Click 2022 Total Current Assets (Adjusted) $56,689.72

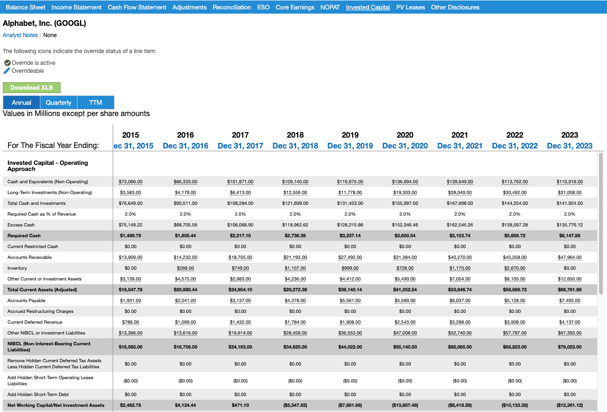pyautogui.click(x=515, y=290)
